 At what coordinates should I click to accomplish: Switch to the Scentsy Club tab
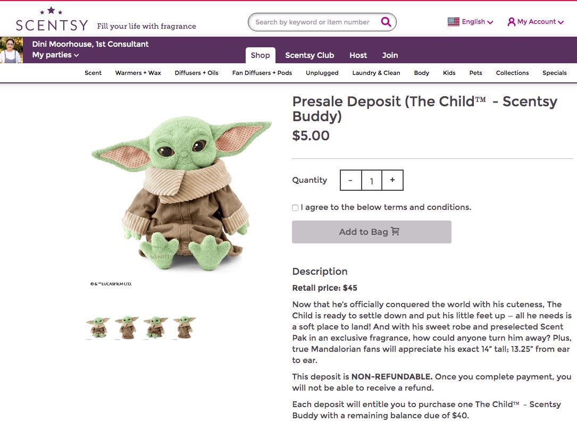tap(310, 55)
